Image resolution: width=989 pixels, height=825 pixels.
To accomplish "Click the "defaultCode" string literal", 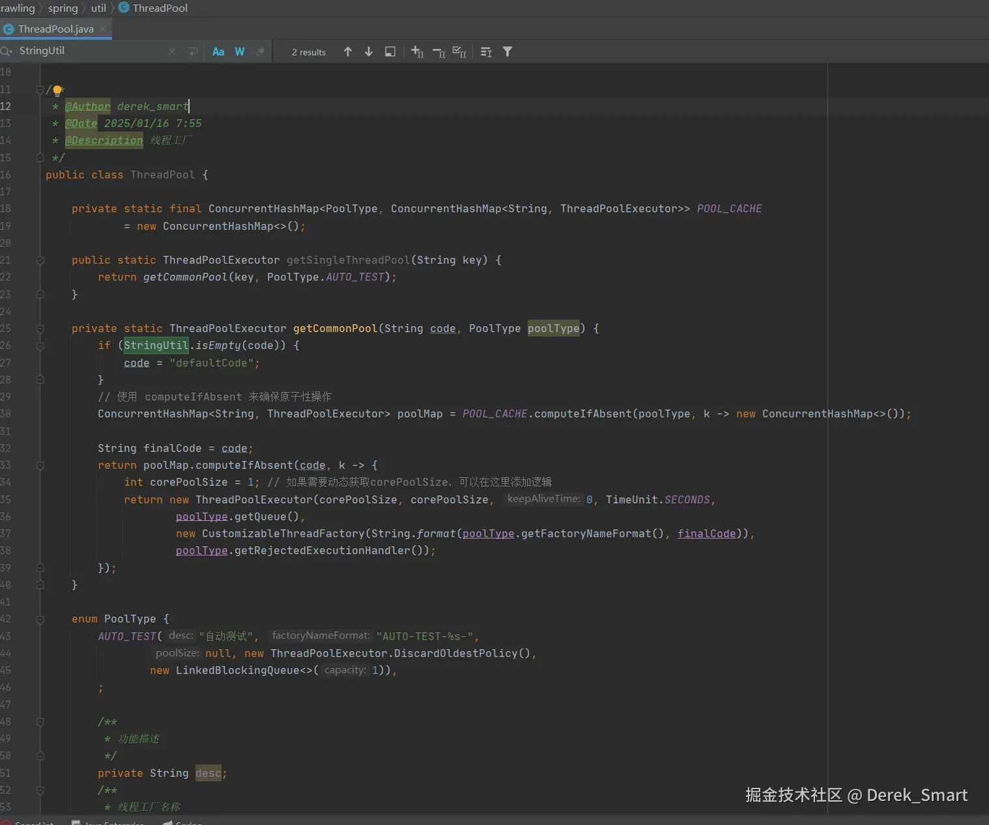I will point(212,363).
